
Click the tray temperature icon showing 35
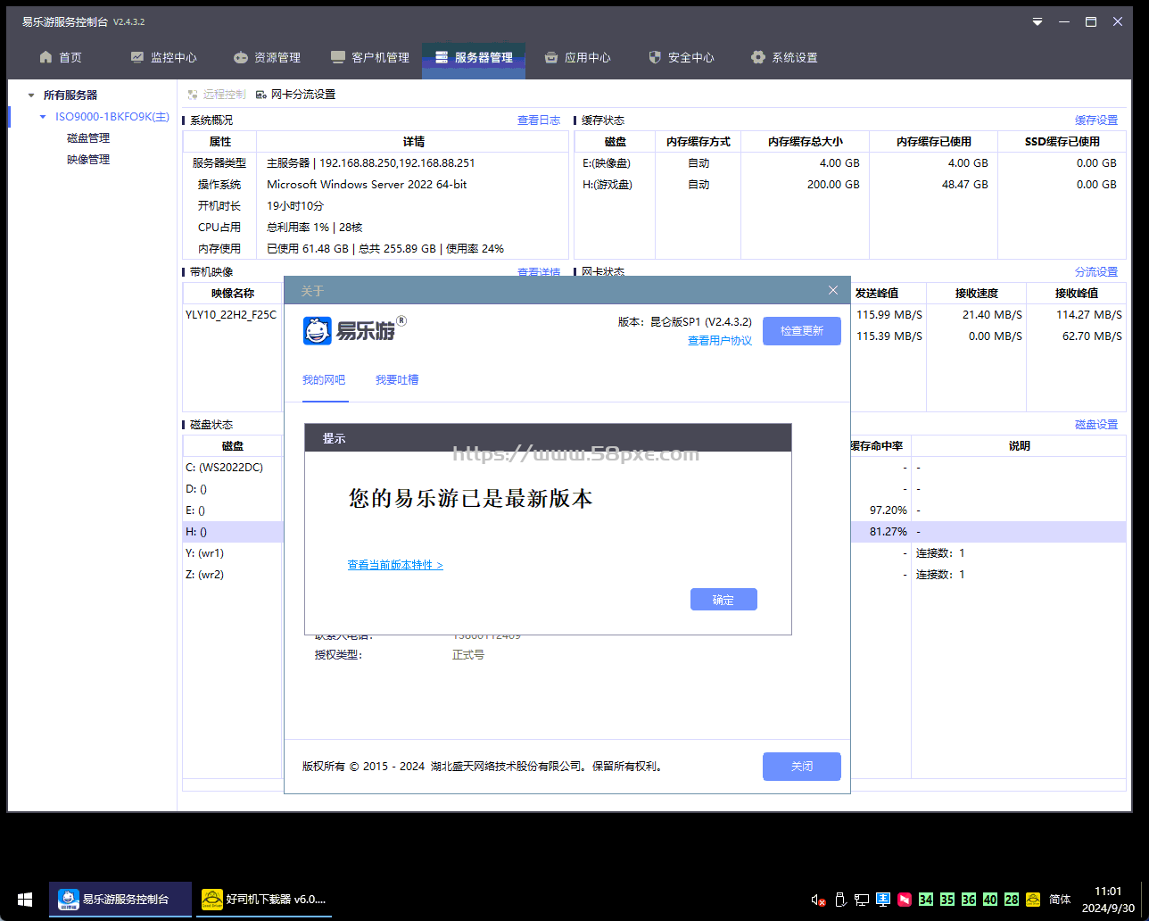[947, 900]
